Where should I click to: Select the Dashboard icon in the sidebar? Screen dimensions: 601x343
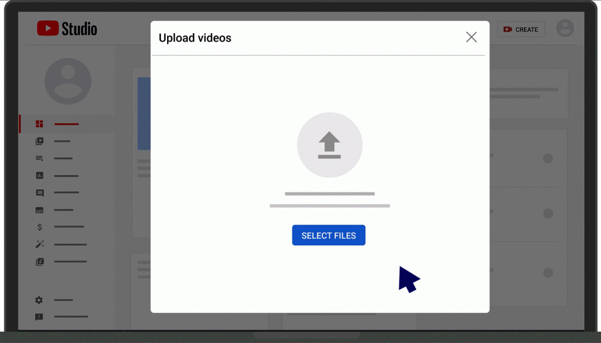[39, 123]
